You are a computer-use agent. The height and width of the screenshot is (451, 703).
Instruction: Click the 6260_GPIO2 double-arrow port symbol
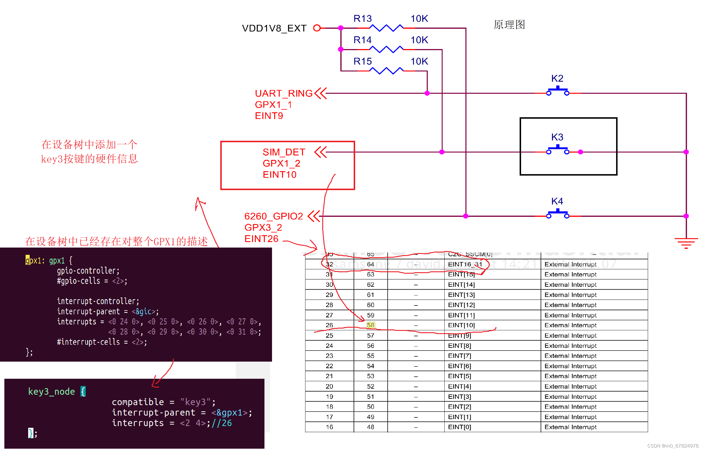click(x=314, y=216)
